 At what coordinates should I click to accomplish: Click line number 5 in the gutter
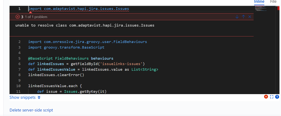click(19, 59)
